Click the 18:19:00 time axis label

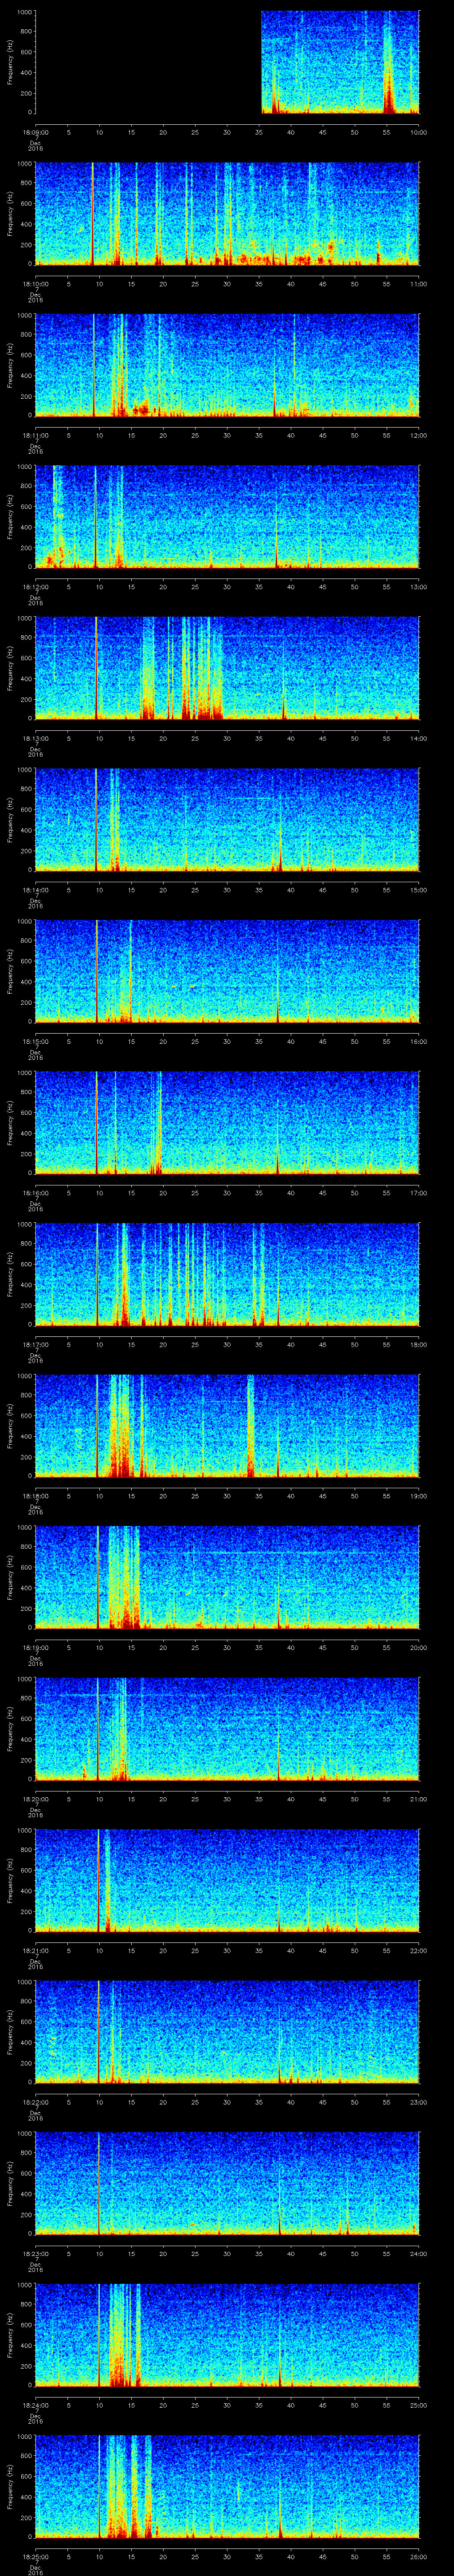35,1647
